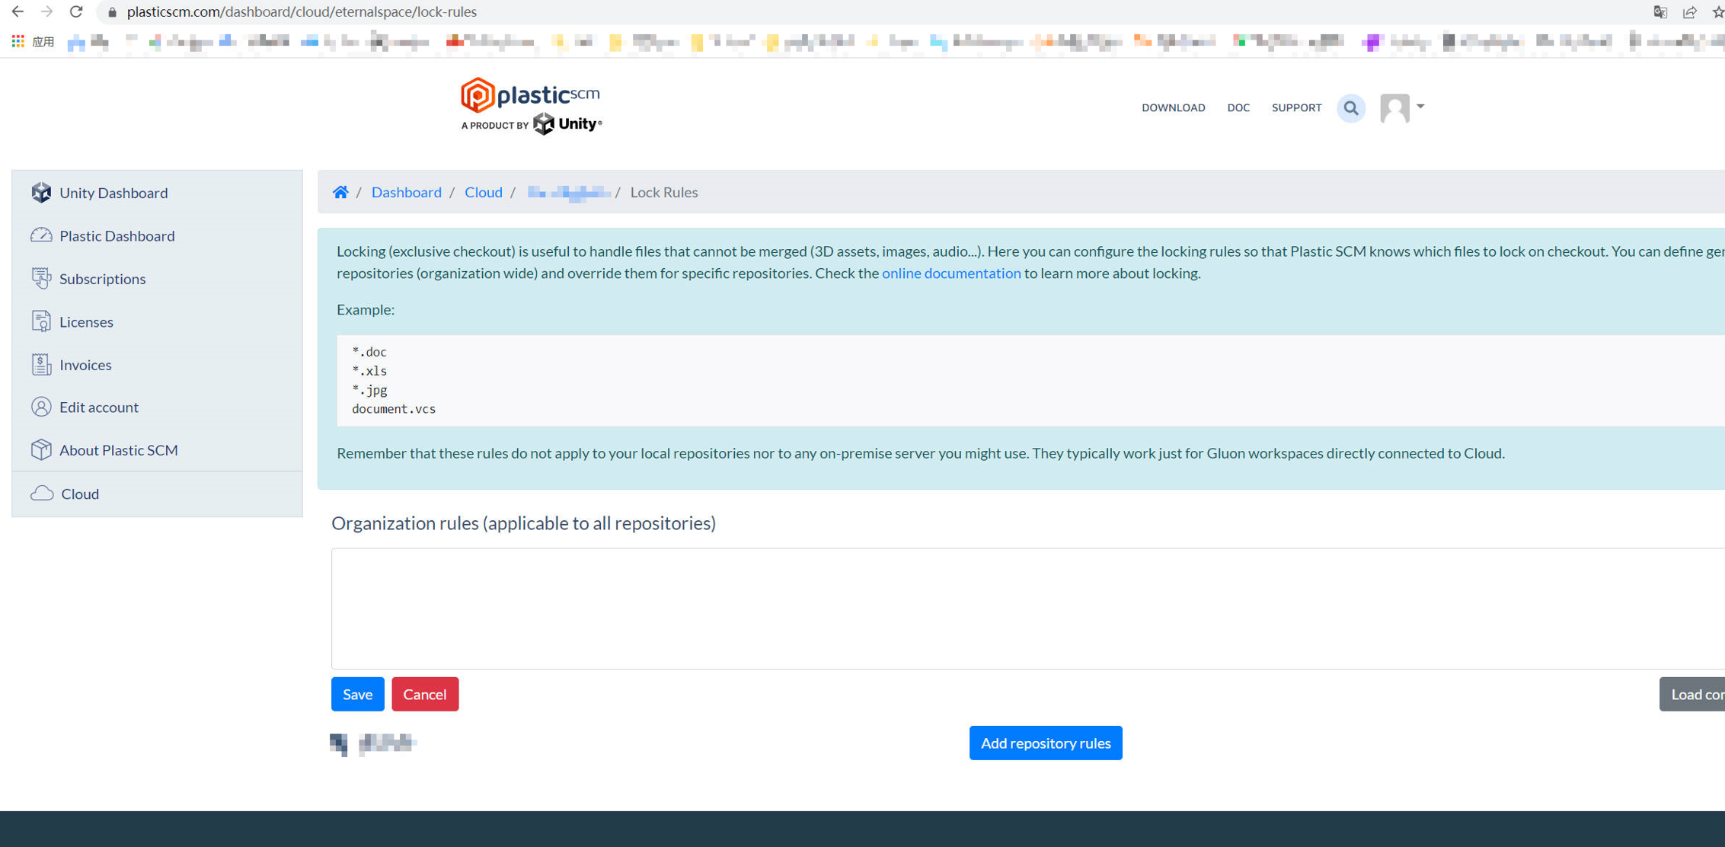Click the Unity Dashboard cube icon
The height and width of the screenshot is (847, 1725).
[41, 193]
